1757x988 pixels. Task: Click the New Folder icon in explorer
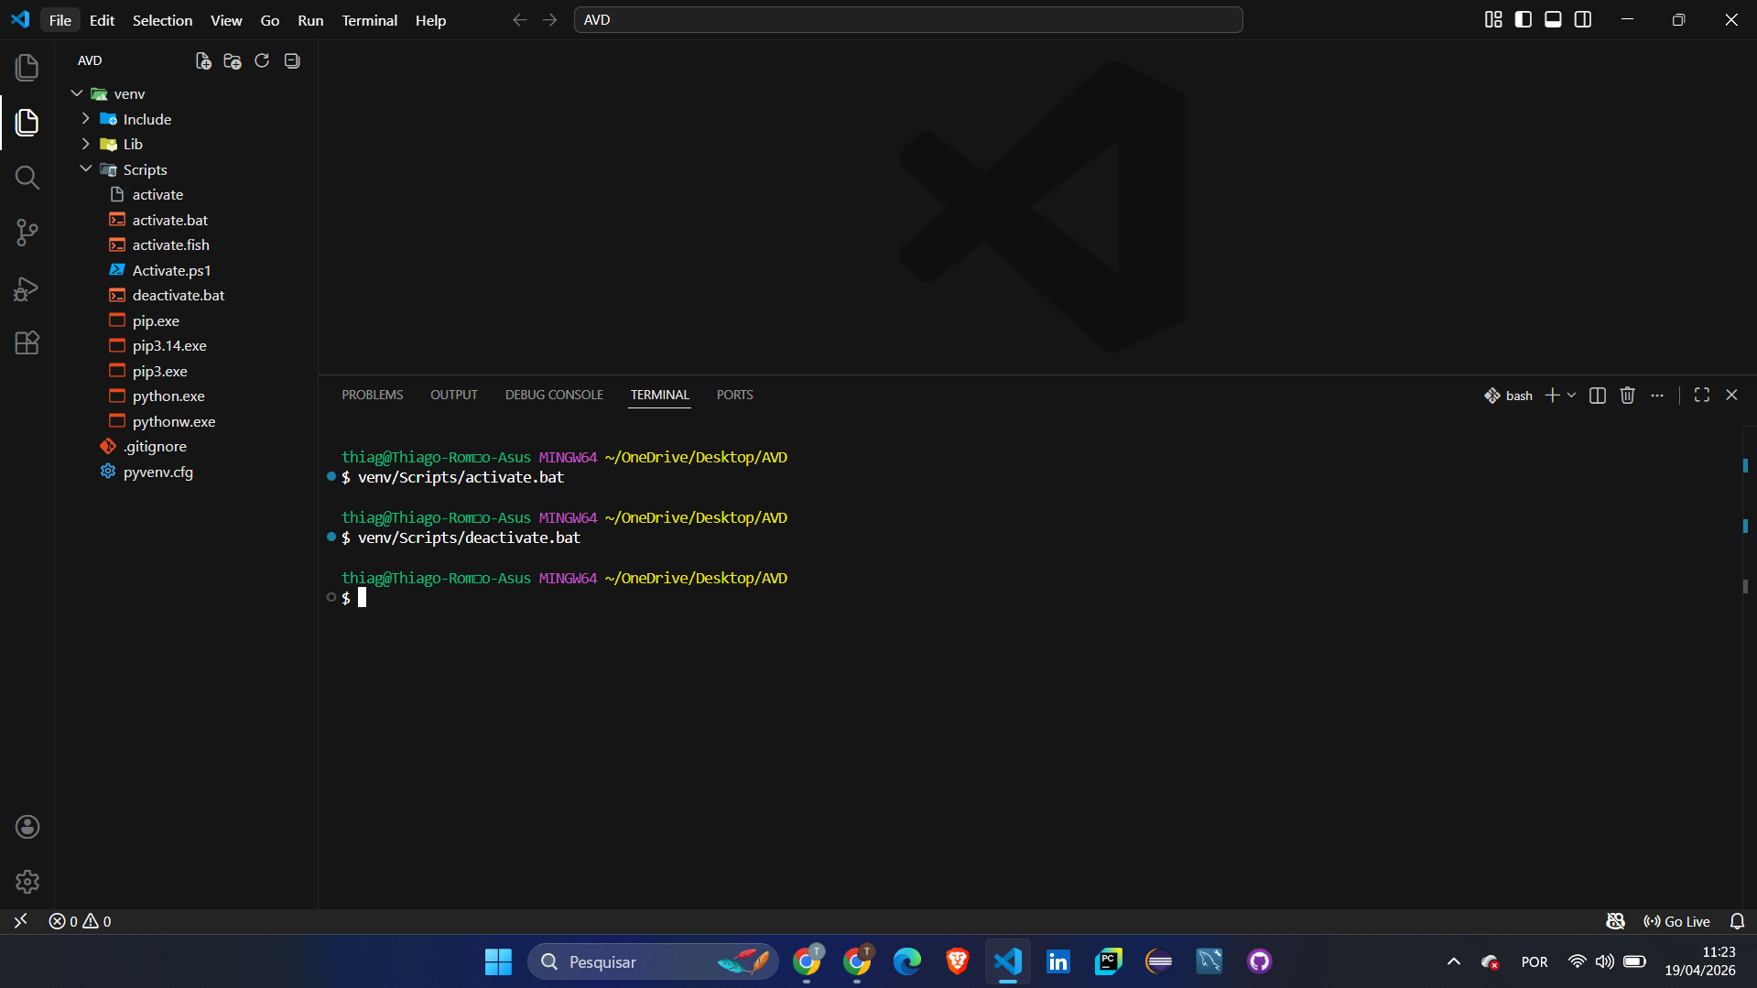click(x=233, y=61)
